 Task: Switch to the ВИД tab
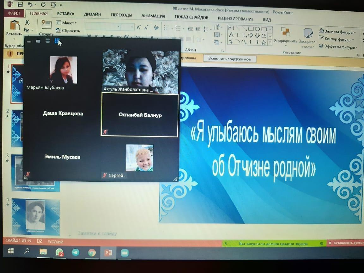[x=267, y=20]
